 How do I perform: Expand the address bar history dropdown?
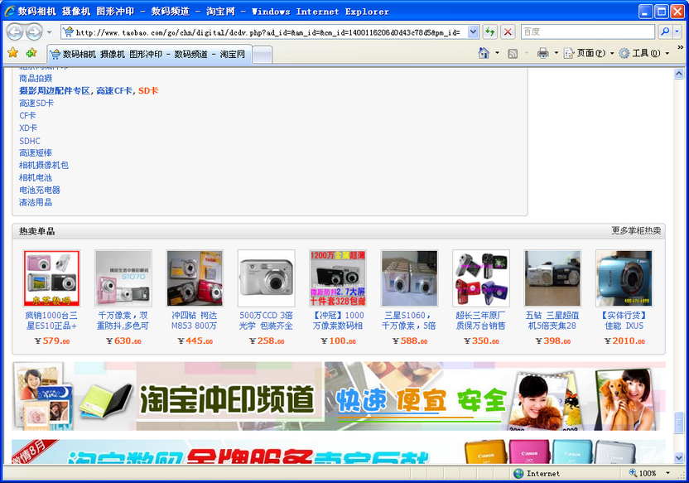point(474,31)
